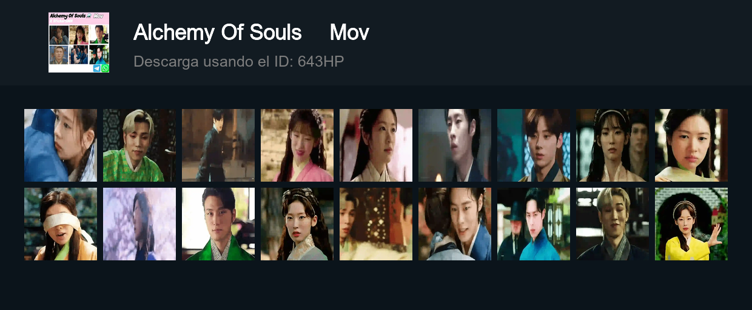This screenshot has height=310, width=752.
Task: Pick the man embracing woman sticker
Action: pyautogui.click(x=455, y=224)
